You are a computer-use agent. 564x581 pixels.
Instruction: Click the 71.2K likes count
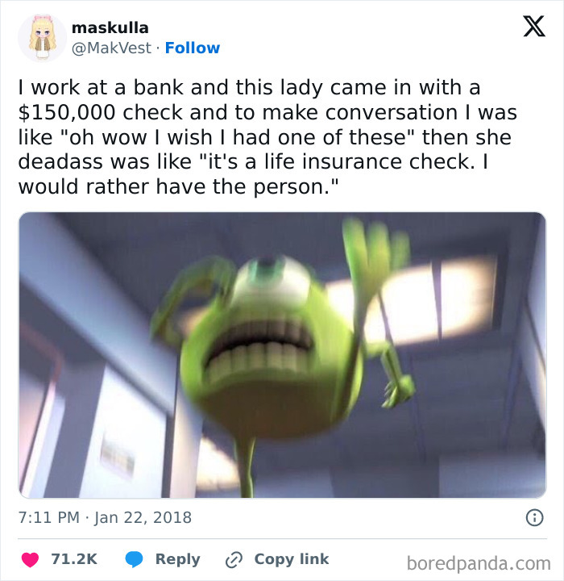(x=74, y=558)
